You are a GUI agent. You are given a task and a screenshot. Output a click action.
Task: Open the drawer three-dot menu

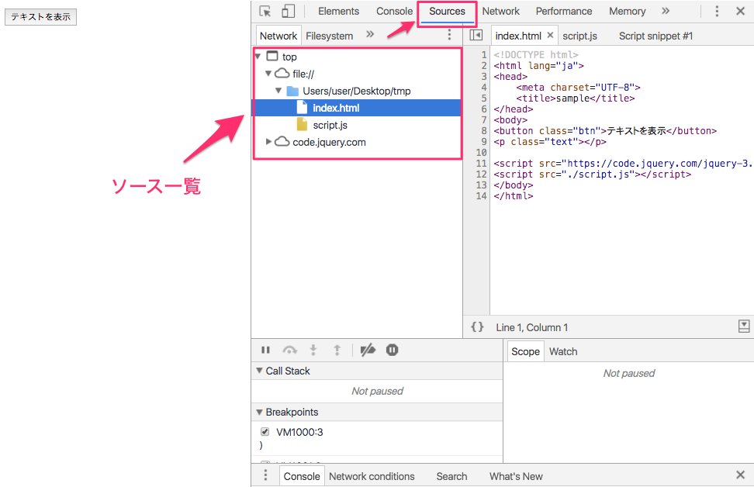tap(265, 475)
